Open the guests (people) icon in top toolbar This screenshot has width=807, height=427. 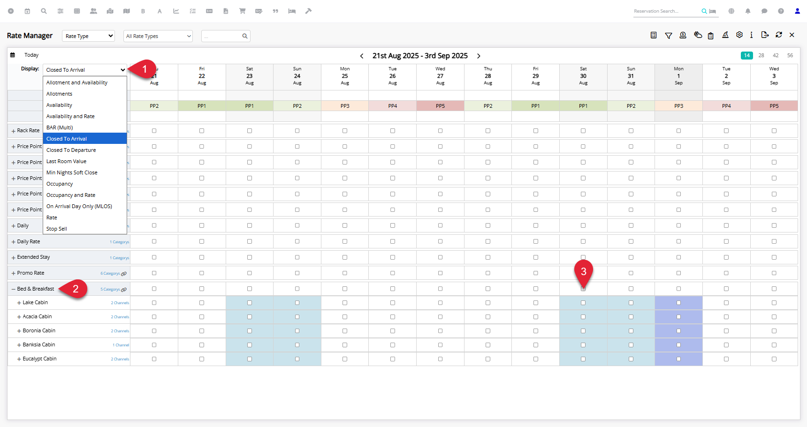(x=93, y=11)
